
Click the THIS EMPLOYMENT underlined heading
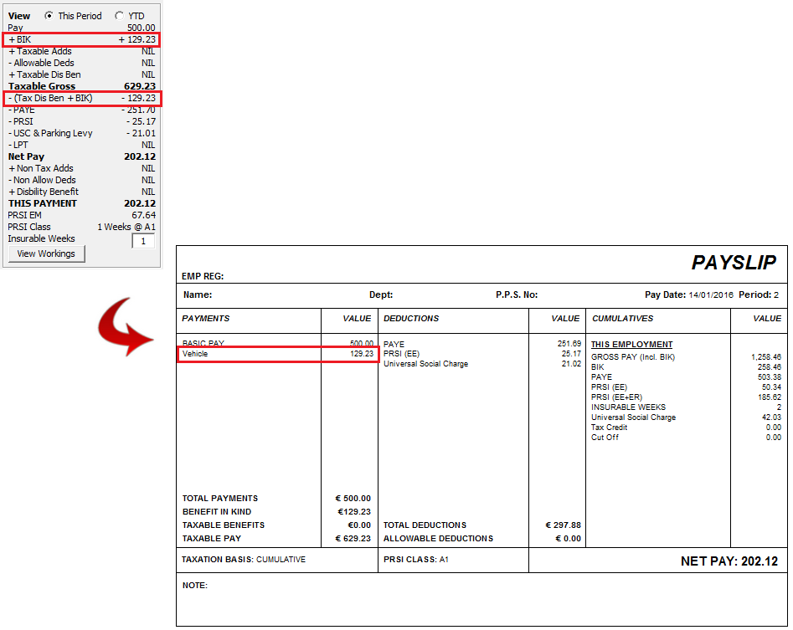(x=631, y=344)
